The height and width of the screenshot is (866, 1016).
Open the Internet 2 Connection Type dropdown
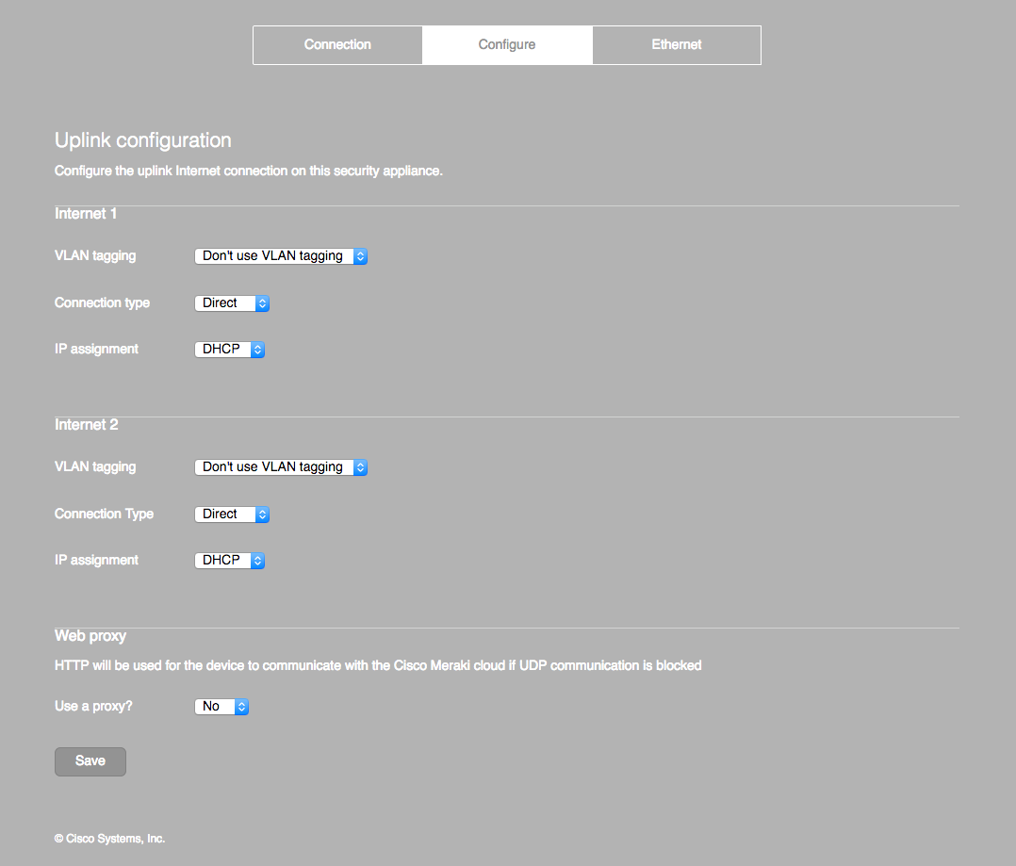point(224,514)
